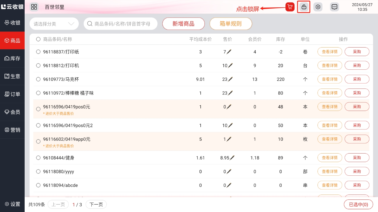The height and width of the screenshot is (212, 378).
Task: Open the hexagon settings icon in header
Action: click(318, 7)
